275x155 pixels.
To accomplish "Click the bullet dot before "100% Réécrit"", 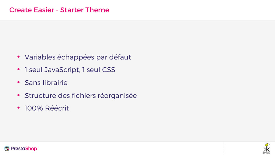I will pyautogui.click(x=19, y=108).
